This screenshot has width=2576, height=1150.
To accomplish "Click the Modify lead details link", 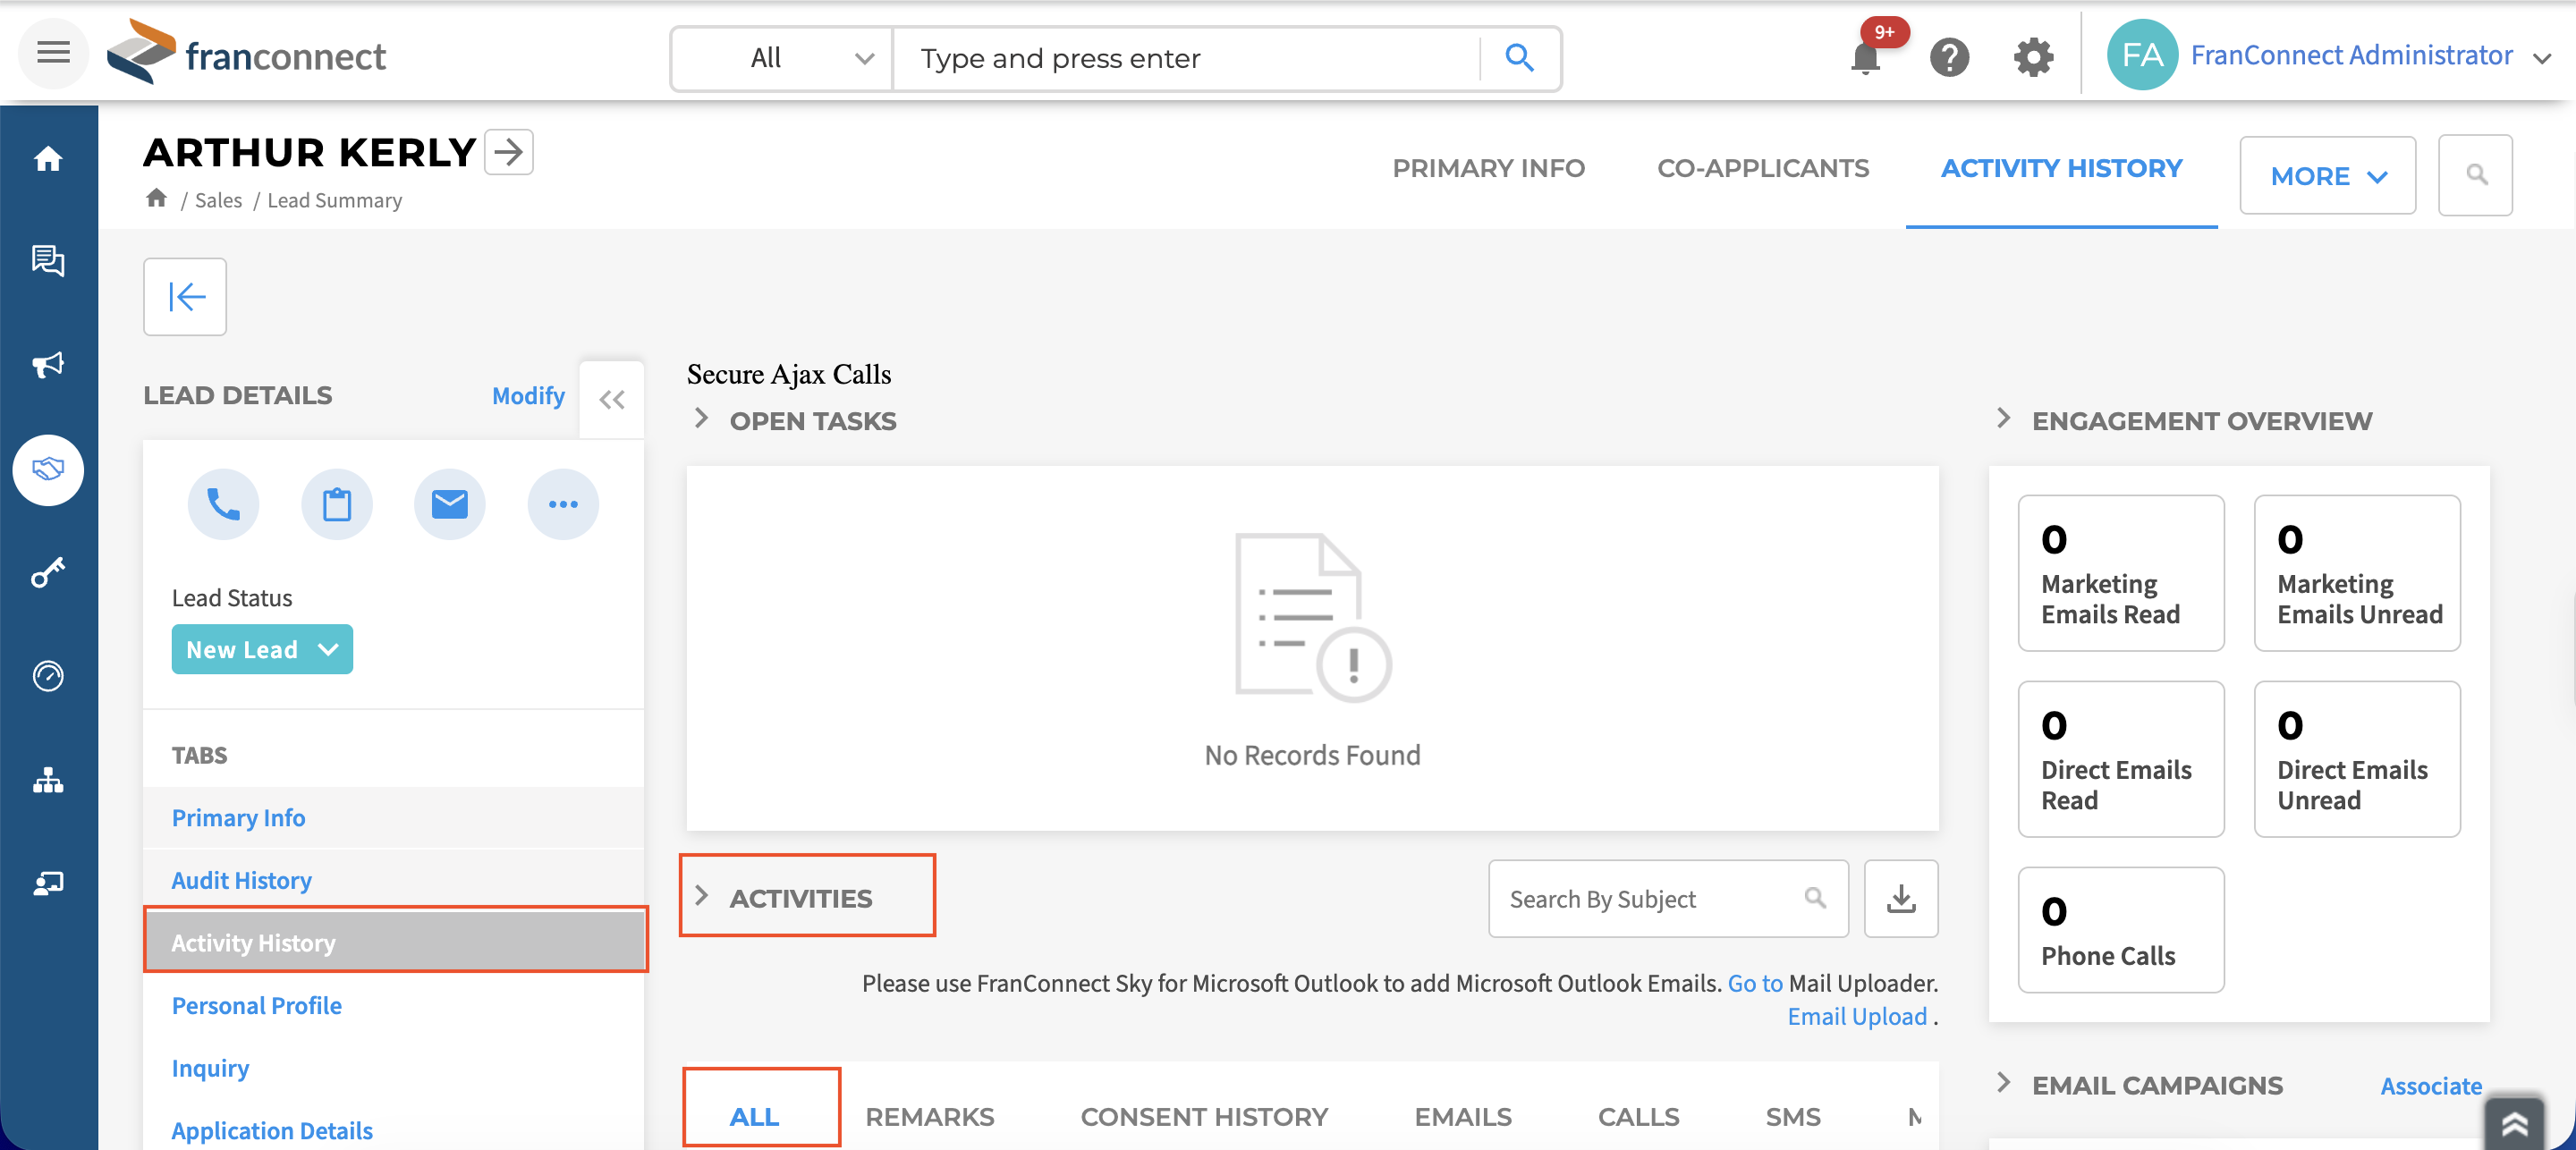I will coord(528,396).
